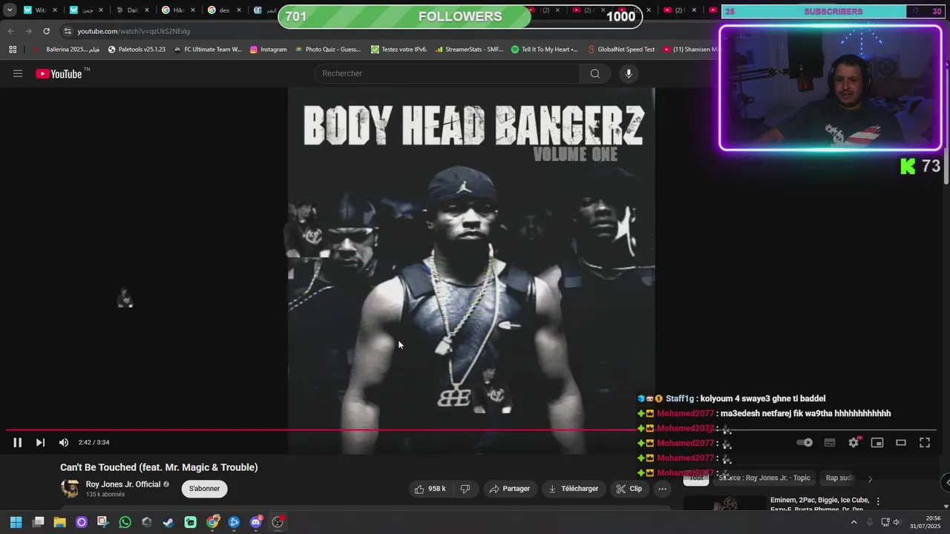This screenshot has height=534, width=950.
Task: Open the GlobalNet Speed Test bookmark
Action: tap(620, 50)
